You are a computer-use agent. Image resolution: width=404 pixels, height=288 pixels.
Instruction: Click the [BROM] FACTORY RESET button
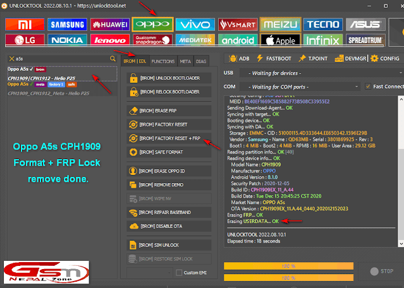click(x=169, y=124)
